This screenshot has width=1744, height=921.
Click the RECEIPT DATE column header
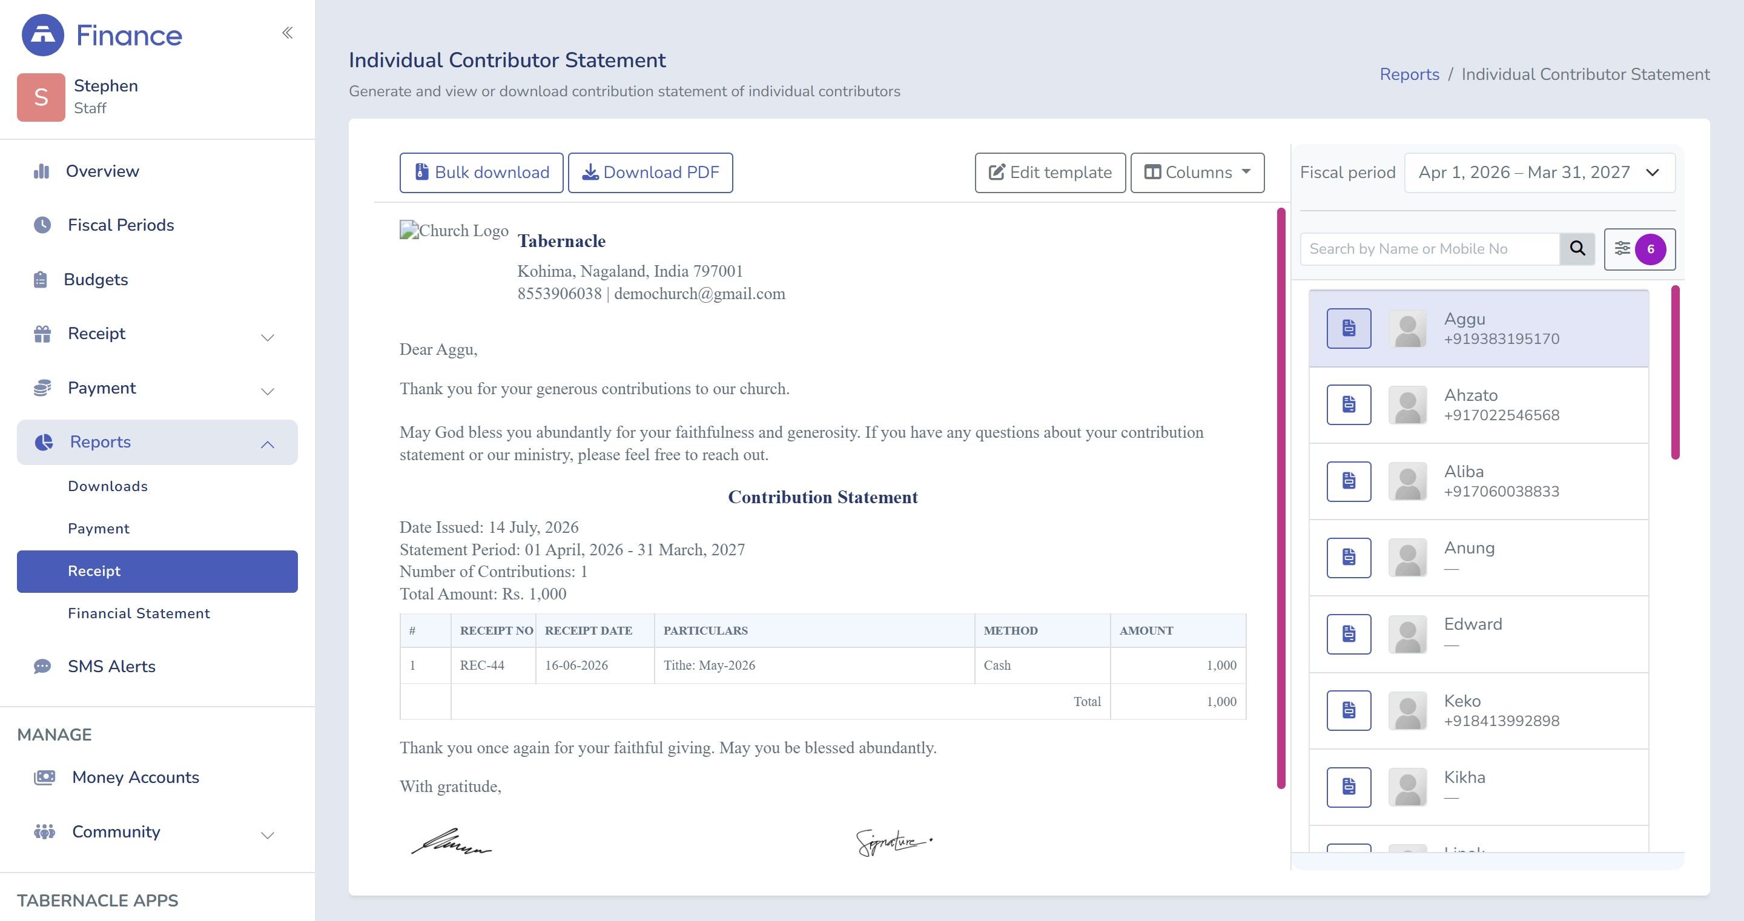click(595, 630)
